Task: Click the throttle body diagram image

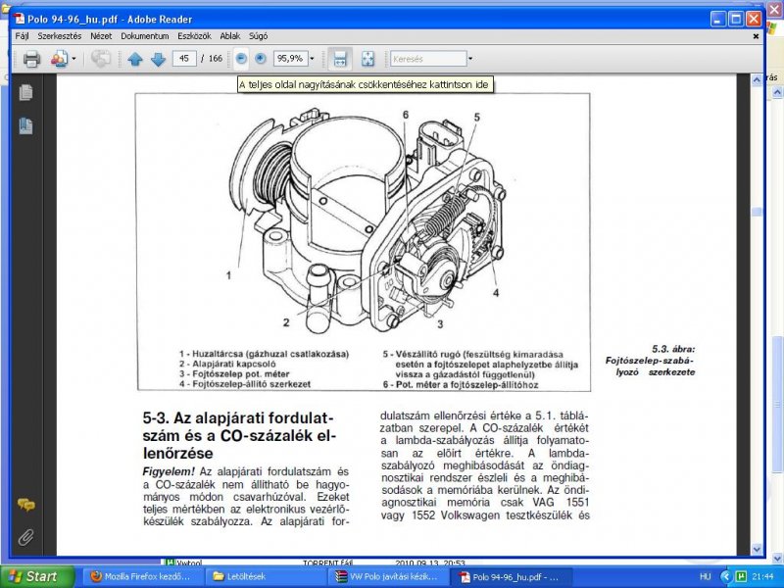Action: [x=366, y=220]
